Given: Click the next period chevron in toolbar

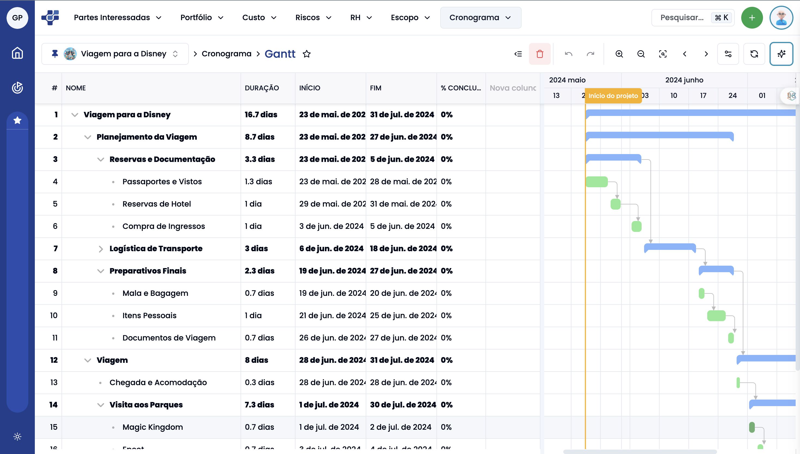Looking at the screenshot, I should click(706, 54).
